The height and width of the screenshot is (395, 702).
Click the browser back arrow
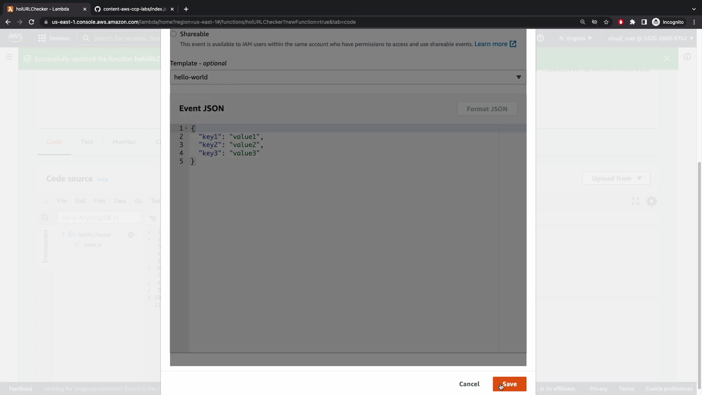(8, 22)
